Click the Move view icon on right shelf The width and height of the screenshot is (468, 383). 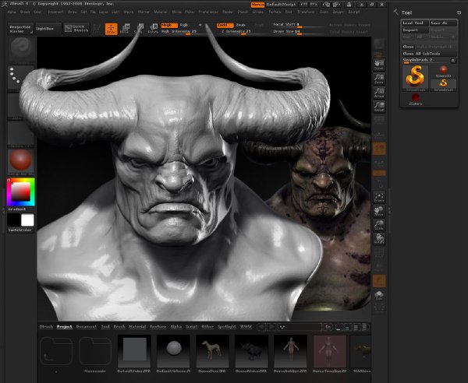click(x=379, y=211)
